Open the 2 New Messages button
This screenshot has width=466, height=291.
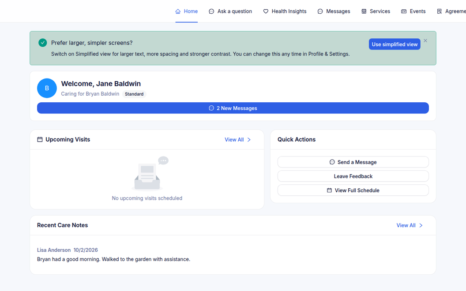pyautogui.click(x=233, y=108)
